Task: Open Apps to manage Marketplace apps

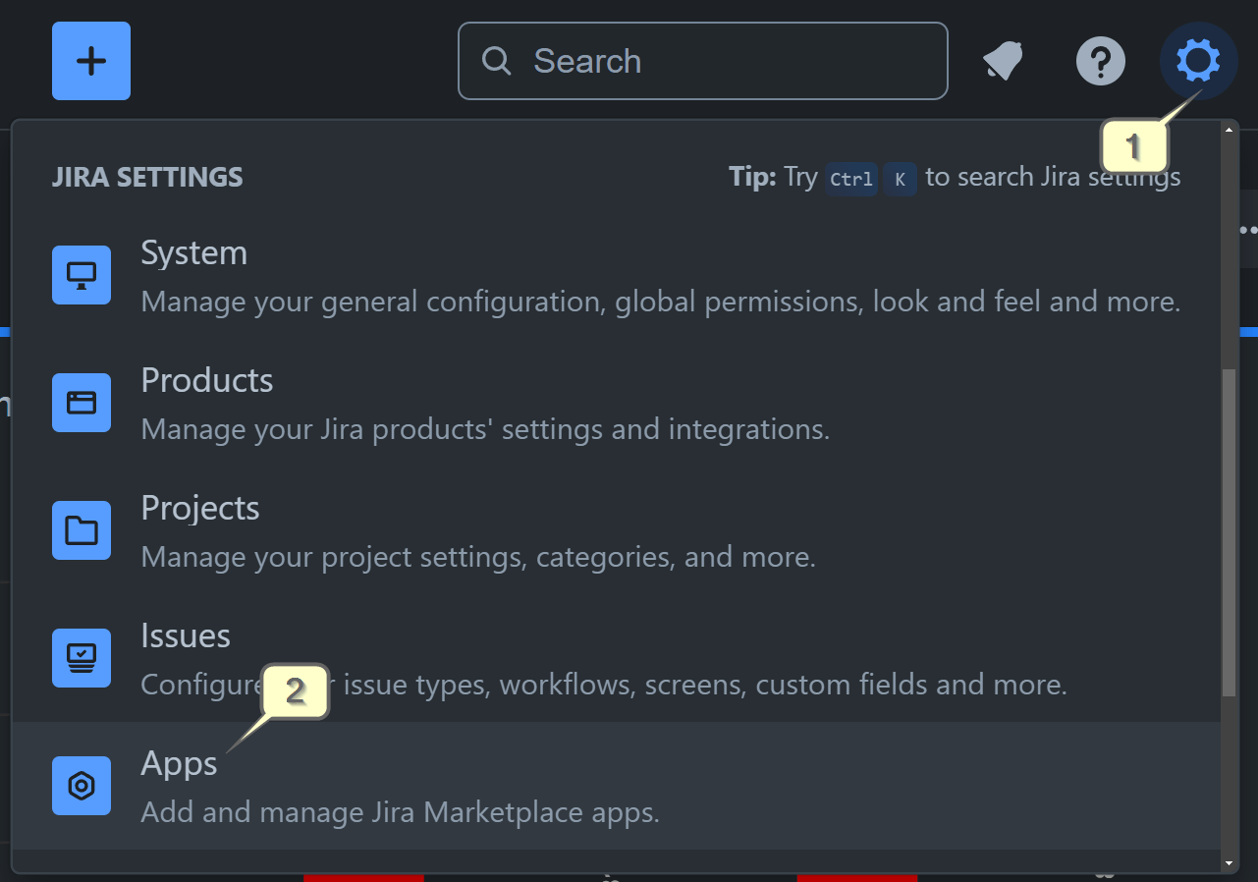Action: [179, 764]
